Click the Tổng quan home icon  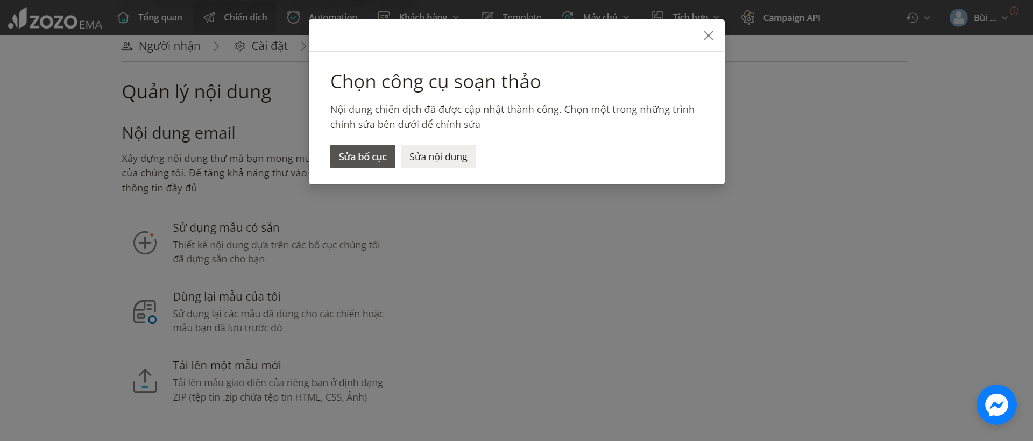click(x=123, y=17)
